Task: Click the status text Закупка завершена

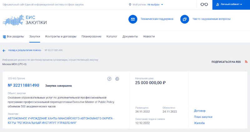Action: click(x=58, y=86)
